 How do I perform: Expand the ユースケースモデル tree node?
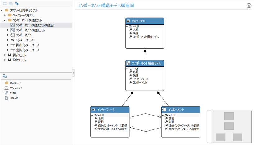pyautogui.click(x=5, y=15)
